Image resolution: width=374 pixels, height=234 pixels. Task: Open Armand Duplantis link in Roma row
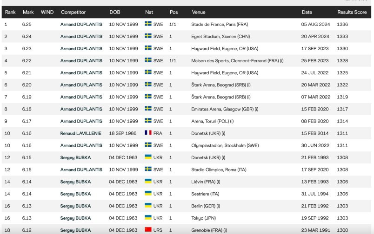pyautogui.click(x=81, y=170)
